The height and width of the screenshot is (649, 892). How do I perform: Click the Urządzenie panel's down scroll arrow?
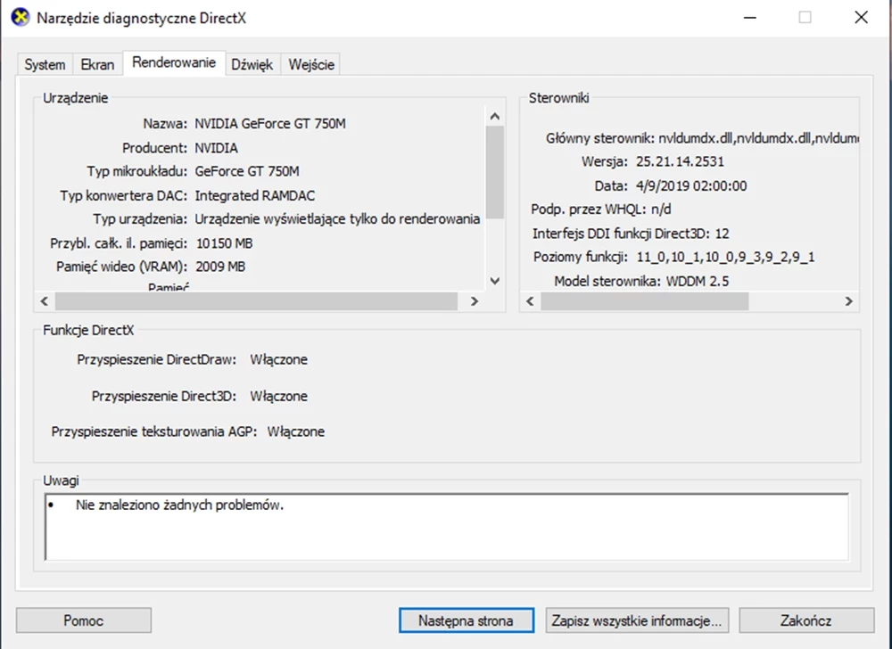coord(495,281)
